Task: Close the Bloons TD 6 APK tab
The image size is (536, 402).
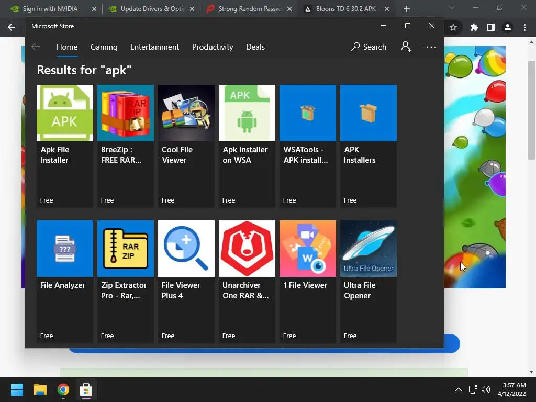Action: click(x=387, y=9)
